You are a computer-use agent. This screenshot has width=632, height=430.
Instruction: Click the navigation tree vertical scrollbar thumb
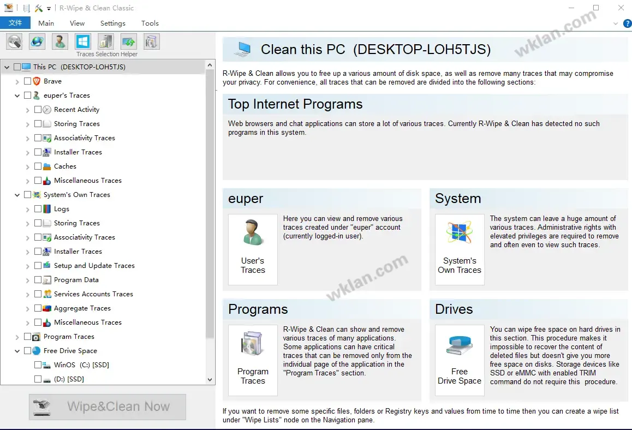(210, 204)
